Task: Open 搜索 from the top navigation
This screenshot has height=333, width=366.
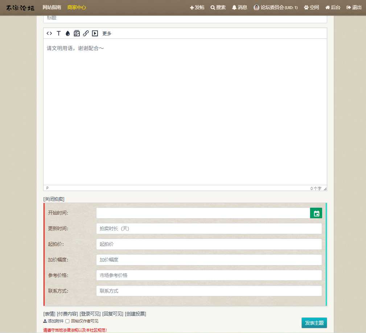Action: [218, 7]
